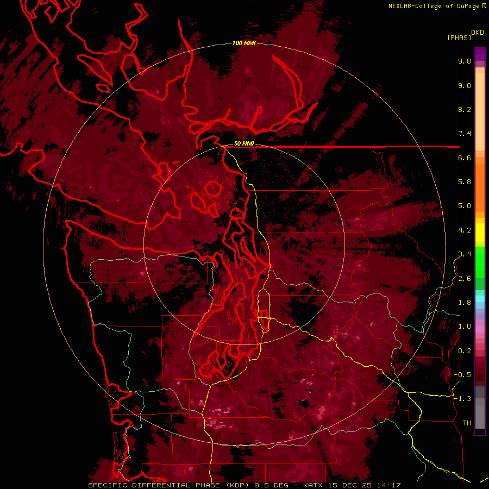The image size is (489, 489).
Task: Click the purple top segment of color bar
Action: point(480,54)
